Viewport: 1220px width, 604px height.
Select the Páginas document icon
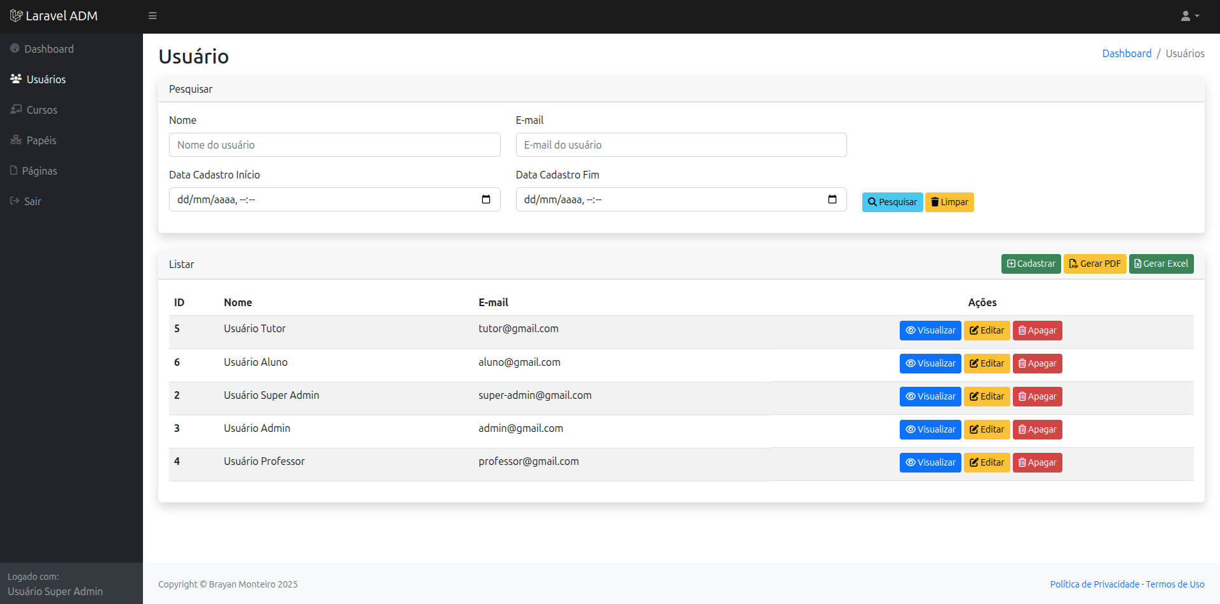(15, 170)
